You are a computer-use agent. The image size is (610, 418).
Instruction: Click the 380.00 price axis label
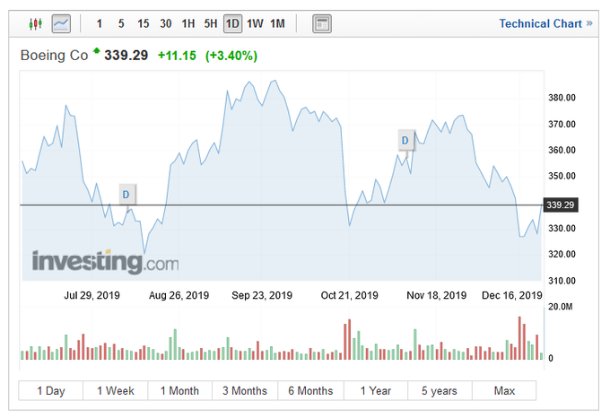click(562, 98)
